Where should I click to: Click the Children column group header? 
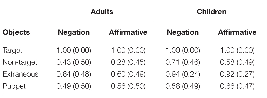(x=212, y=12)
